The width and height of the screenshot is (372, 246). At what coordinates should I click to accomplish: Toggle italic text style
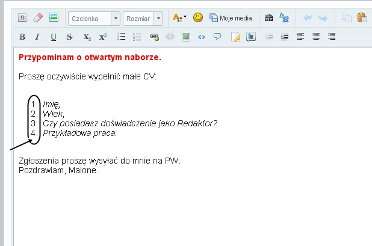[x=37, y=37]
